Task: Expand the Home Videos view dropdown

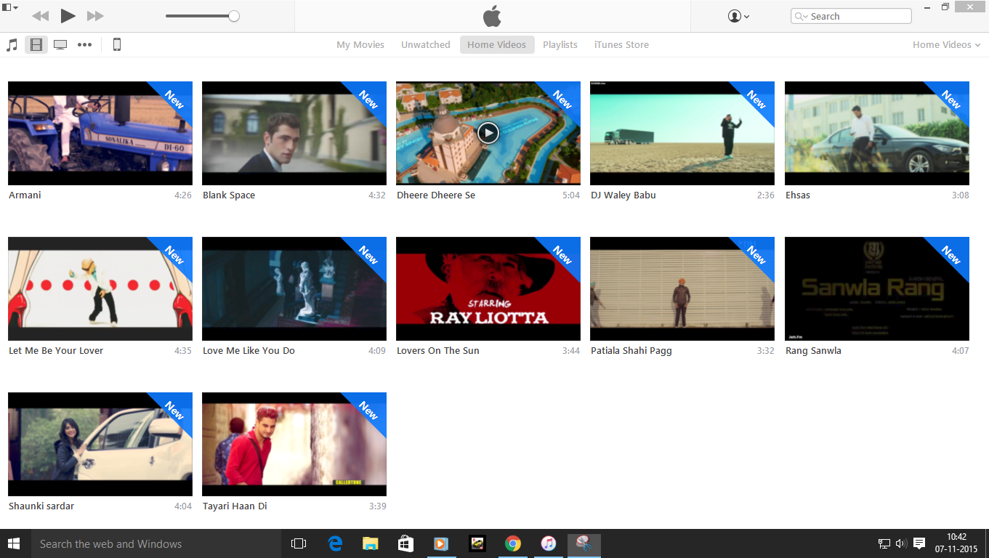Action: point(946,45)
